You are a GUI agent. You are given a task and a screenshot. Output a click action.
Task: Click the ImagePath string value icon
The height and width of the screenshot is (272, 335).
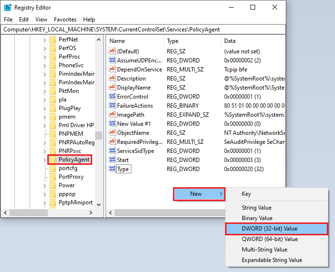[112, 115]
